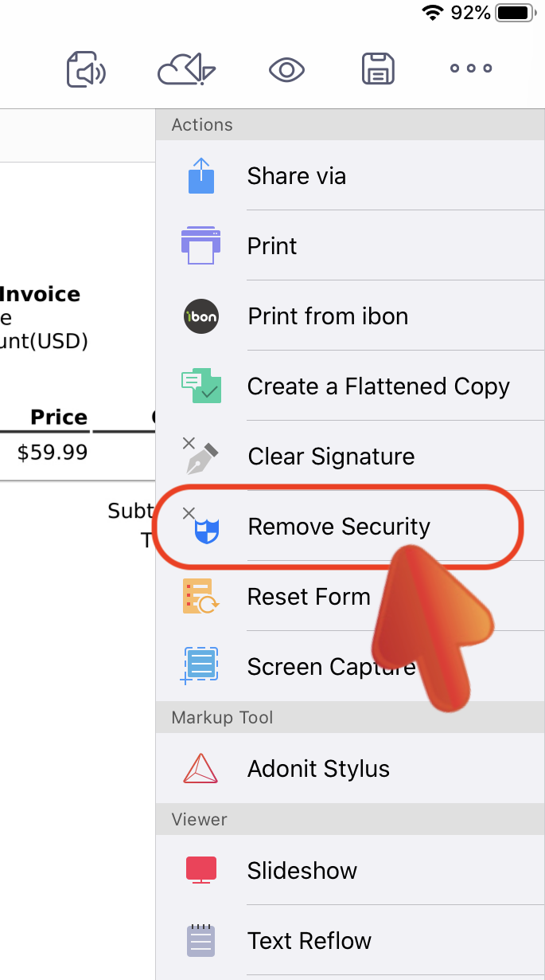This screenshot has width=545, height=980.
Task: Close the three-dots more menu
Action: pyautogui.click(x=471, y=69)
